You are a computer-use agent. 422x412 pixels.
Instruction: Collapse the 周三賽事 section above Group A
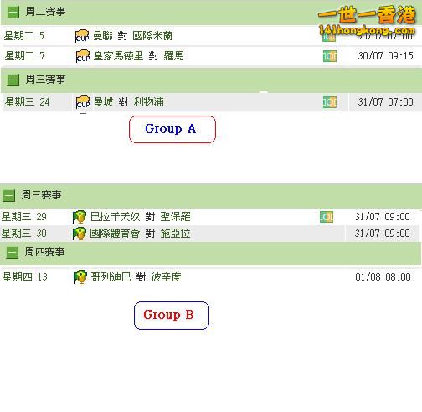point(13,80)
